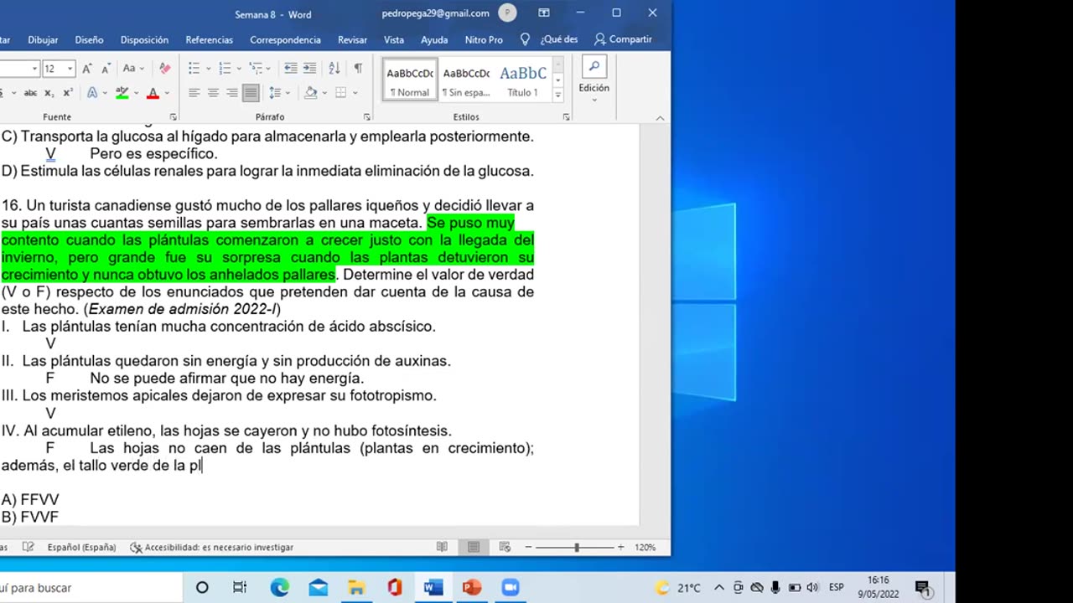Screen dimensions: 1073x603
Task: Toggle show paragraph marks
Action: [x=358, y=68]
